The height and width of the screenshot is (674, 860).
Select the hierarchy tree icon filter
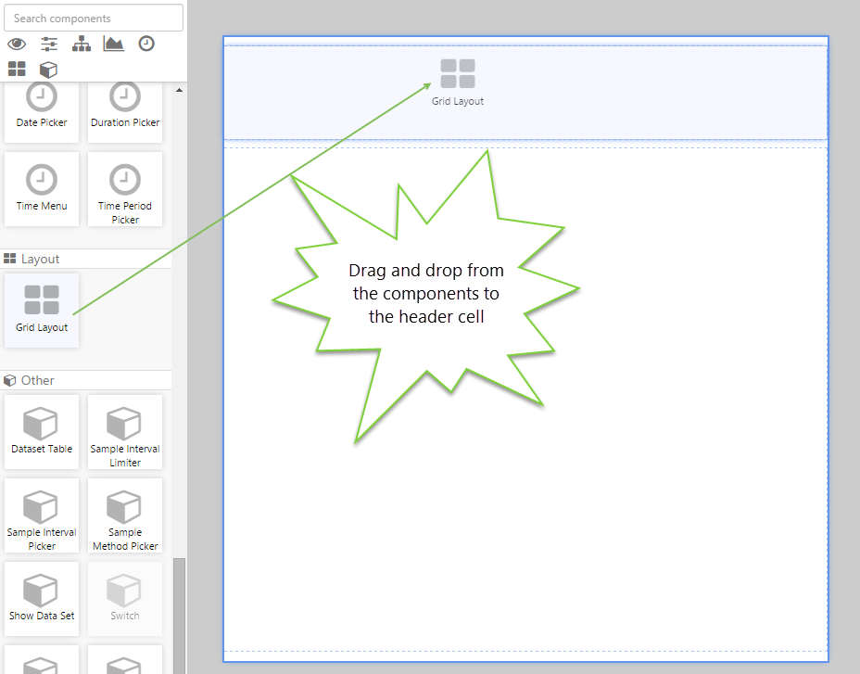pos(82,44)
